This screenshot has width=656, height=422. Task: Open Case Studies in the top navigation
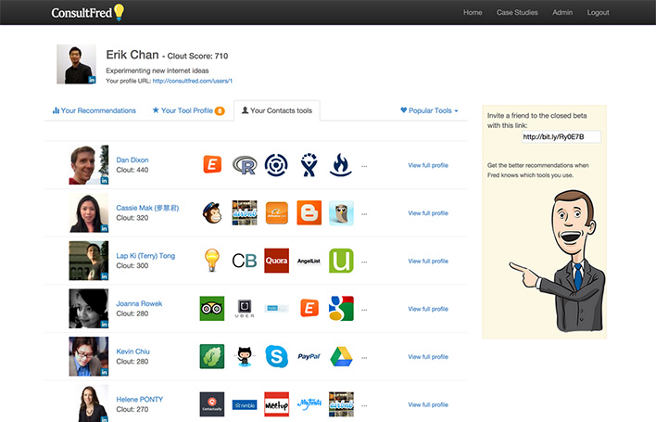pos(517,12)
